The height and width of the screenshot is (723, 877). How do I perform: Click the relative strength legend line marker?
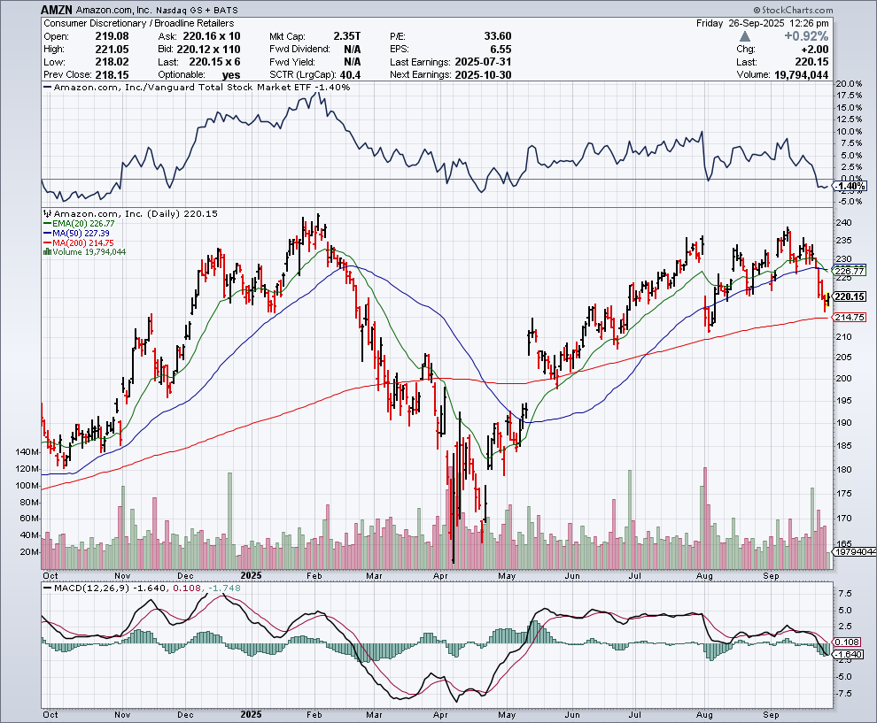click(x=48, y=88)
